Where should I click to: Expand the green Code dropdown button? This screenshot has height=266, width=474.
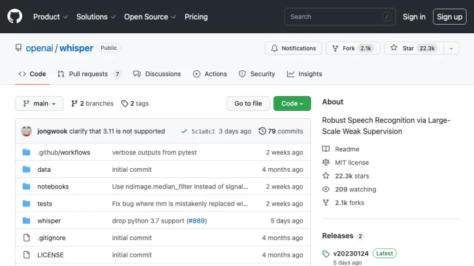[x=292, y=103]
